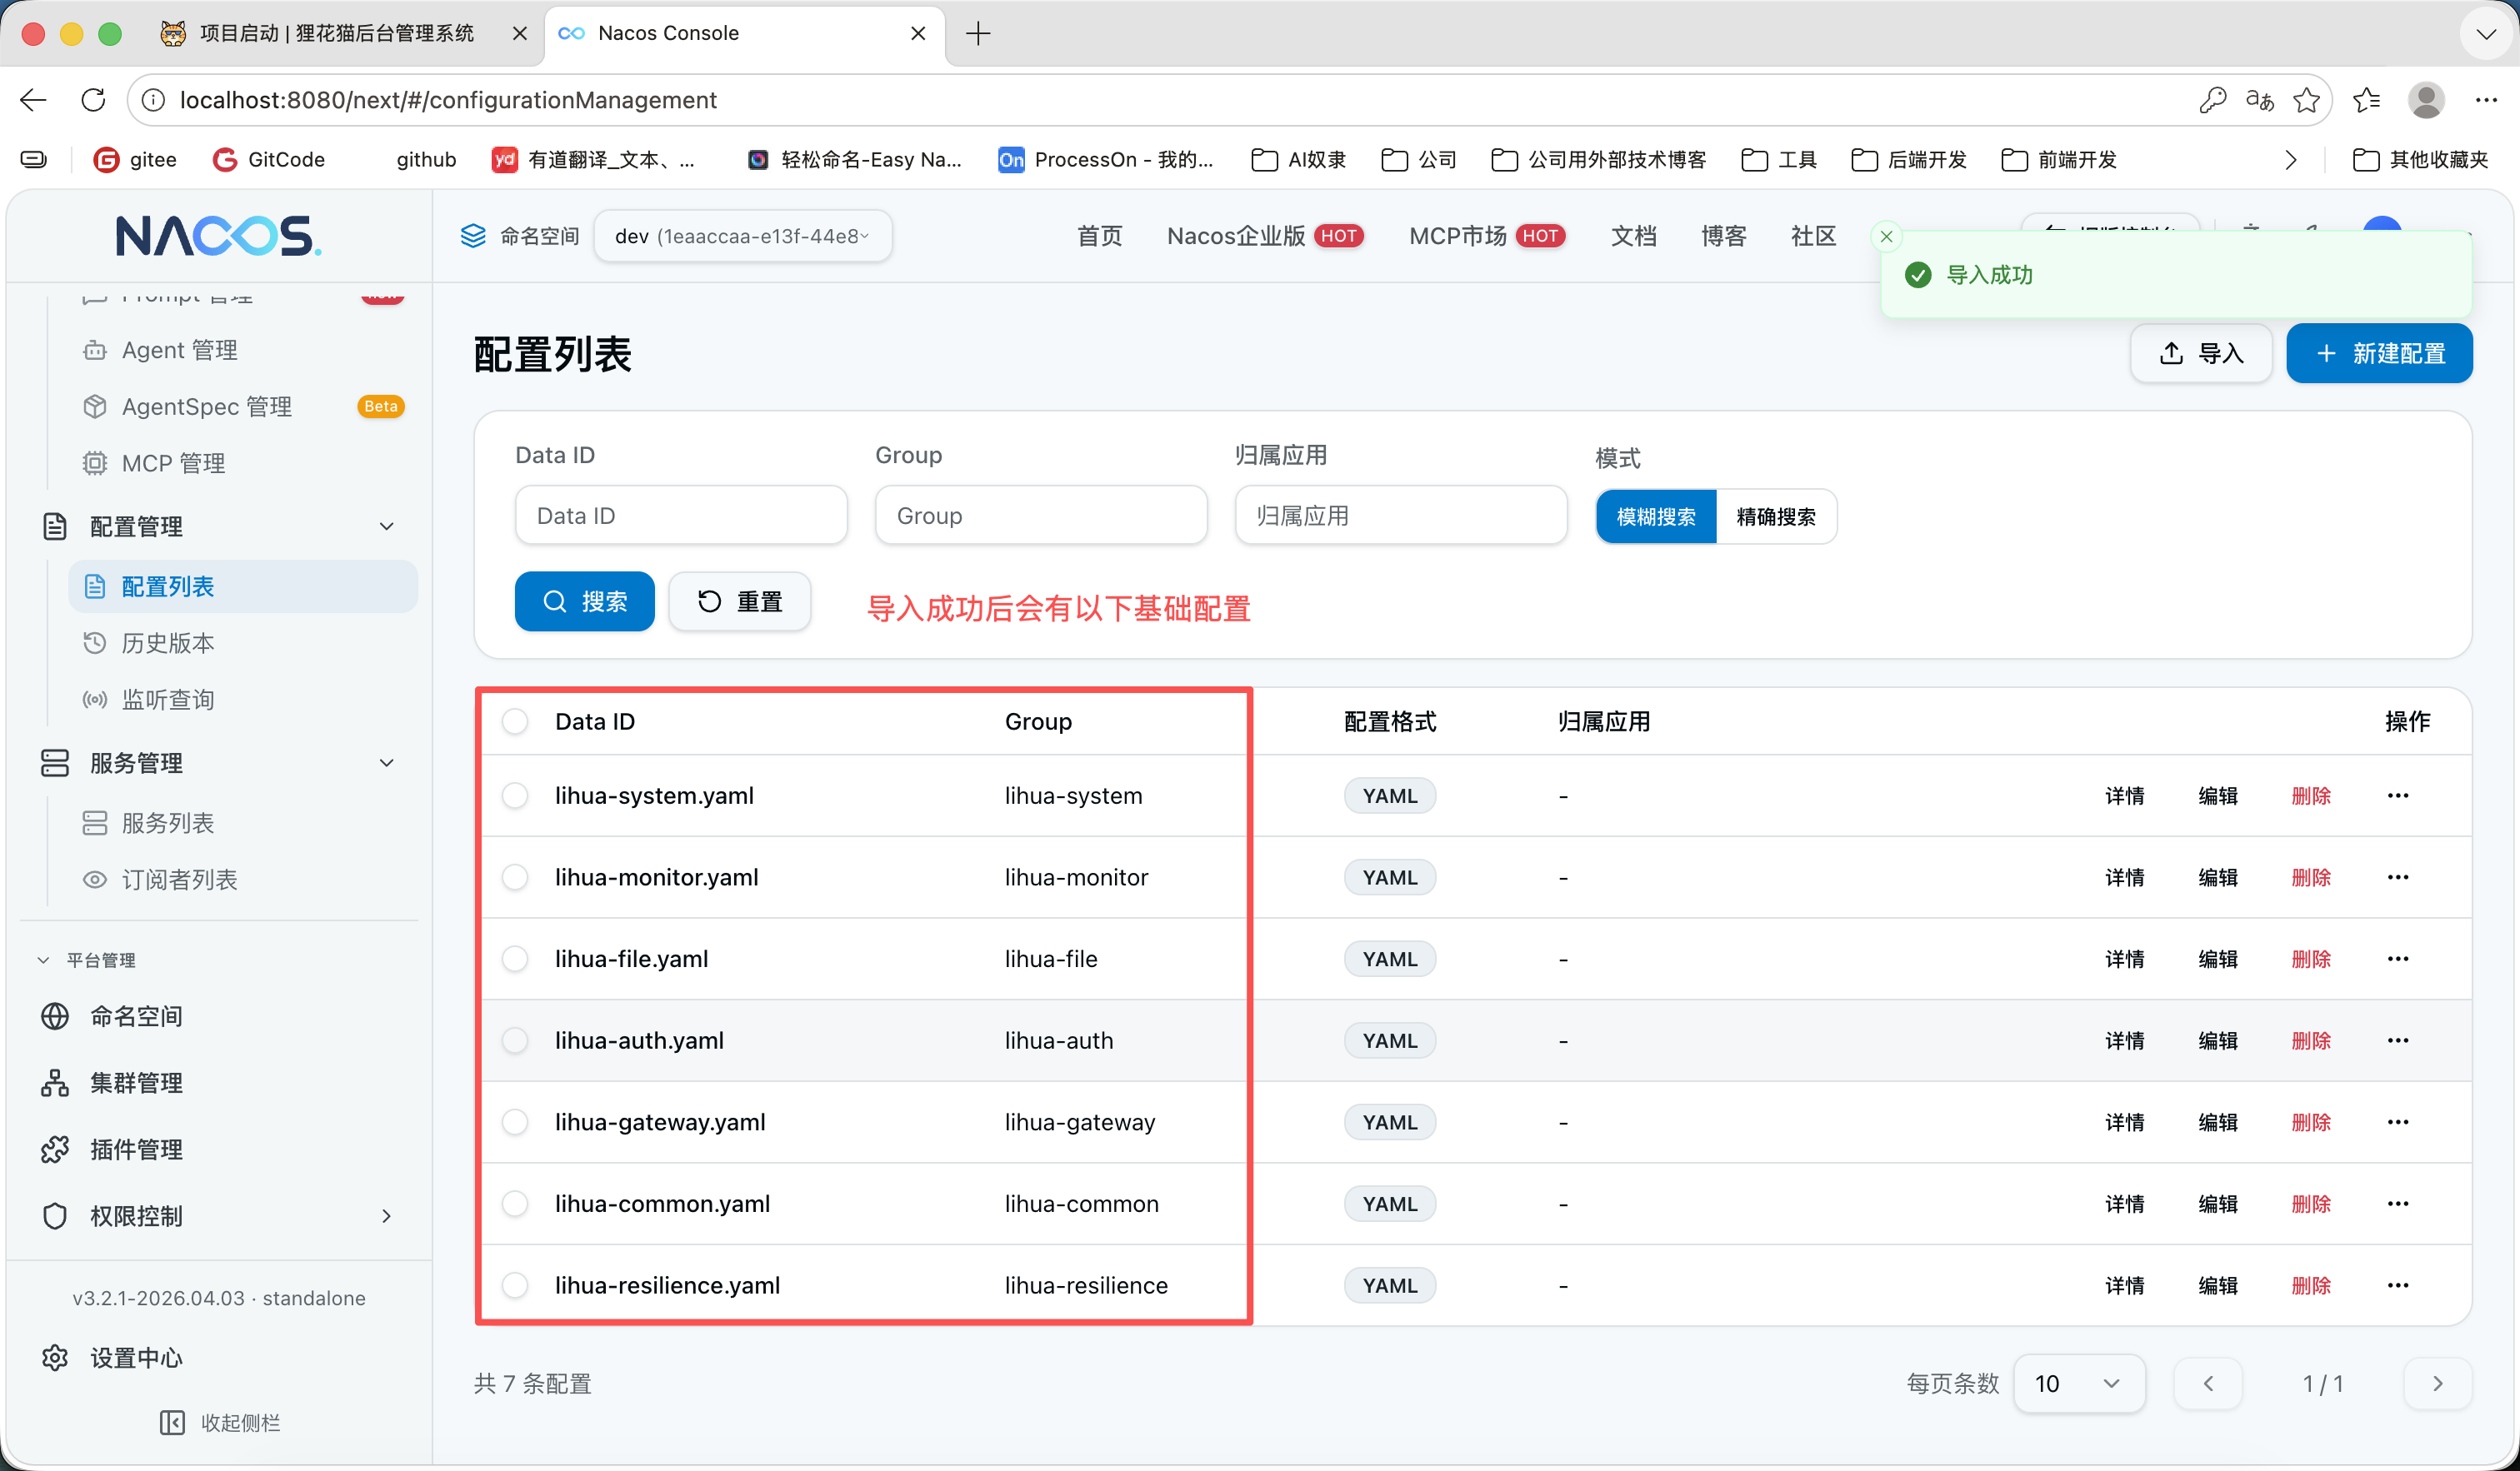Expand the 权限控制 sidebar section
The height and width of the screenshot is (1471, 2520).
pyautogui.click(x=386, y=1216)
